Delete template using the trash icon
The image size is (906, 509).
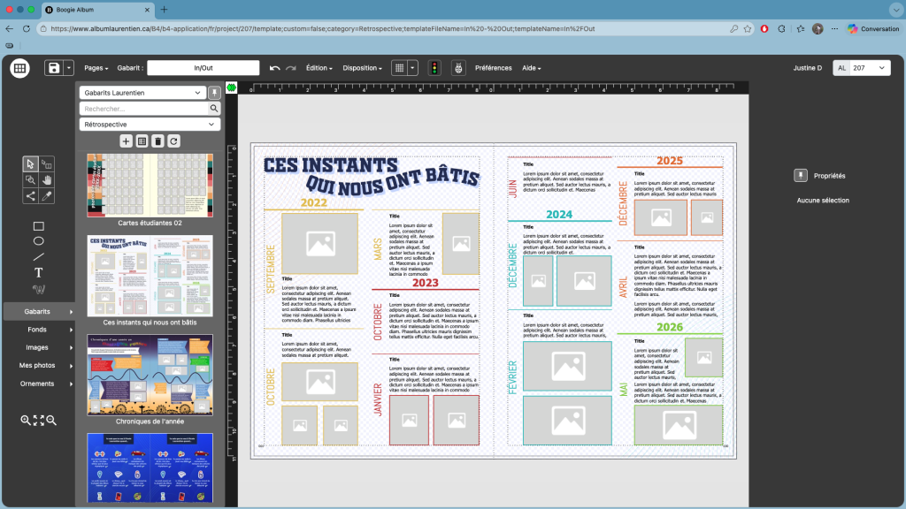157,141
